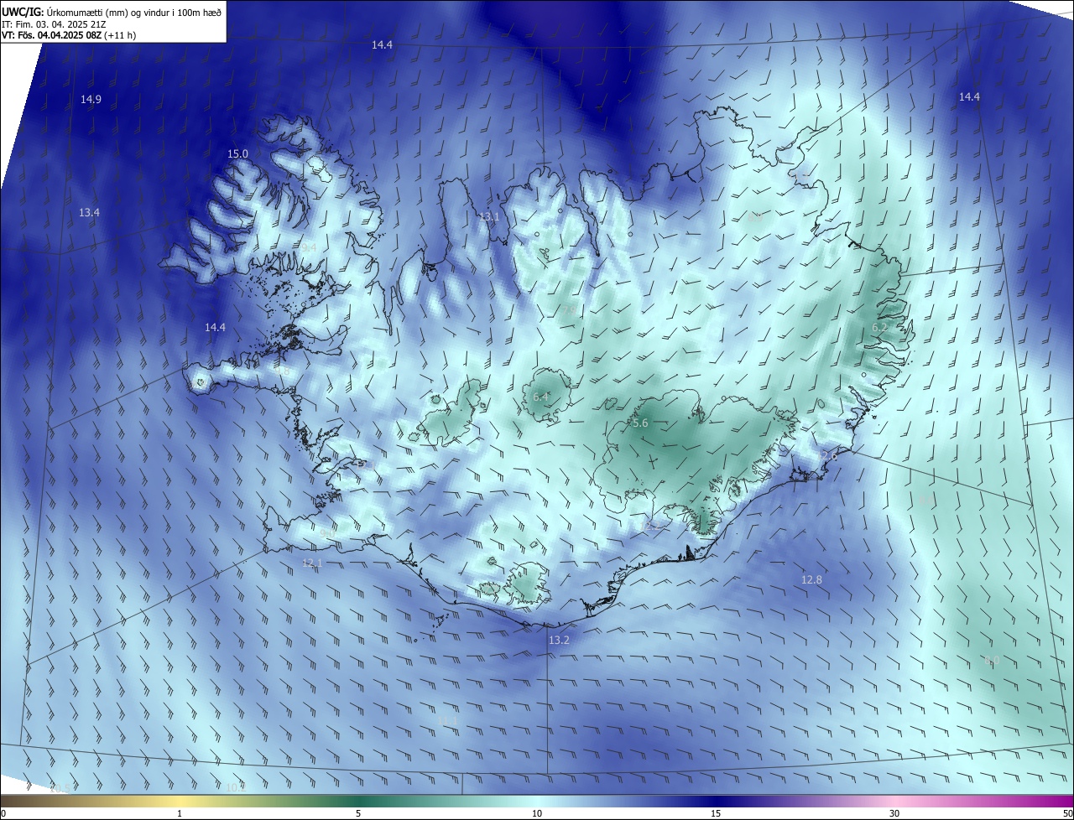
Task: Click the 13.1 value label
Action: point(489,217)
